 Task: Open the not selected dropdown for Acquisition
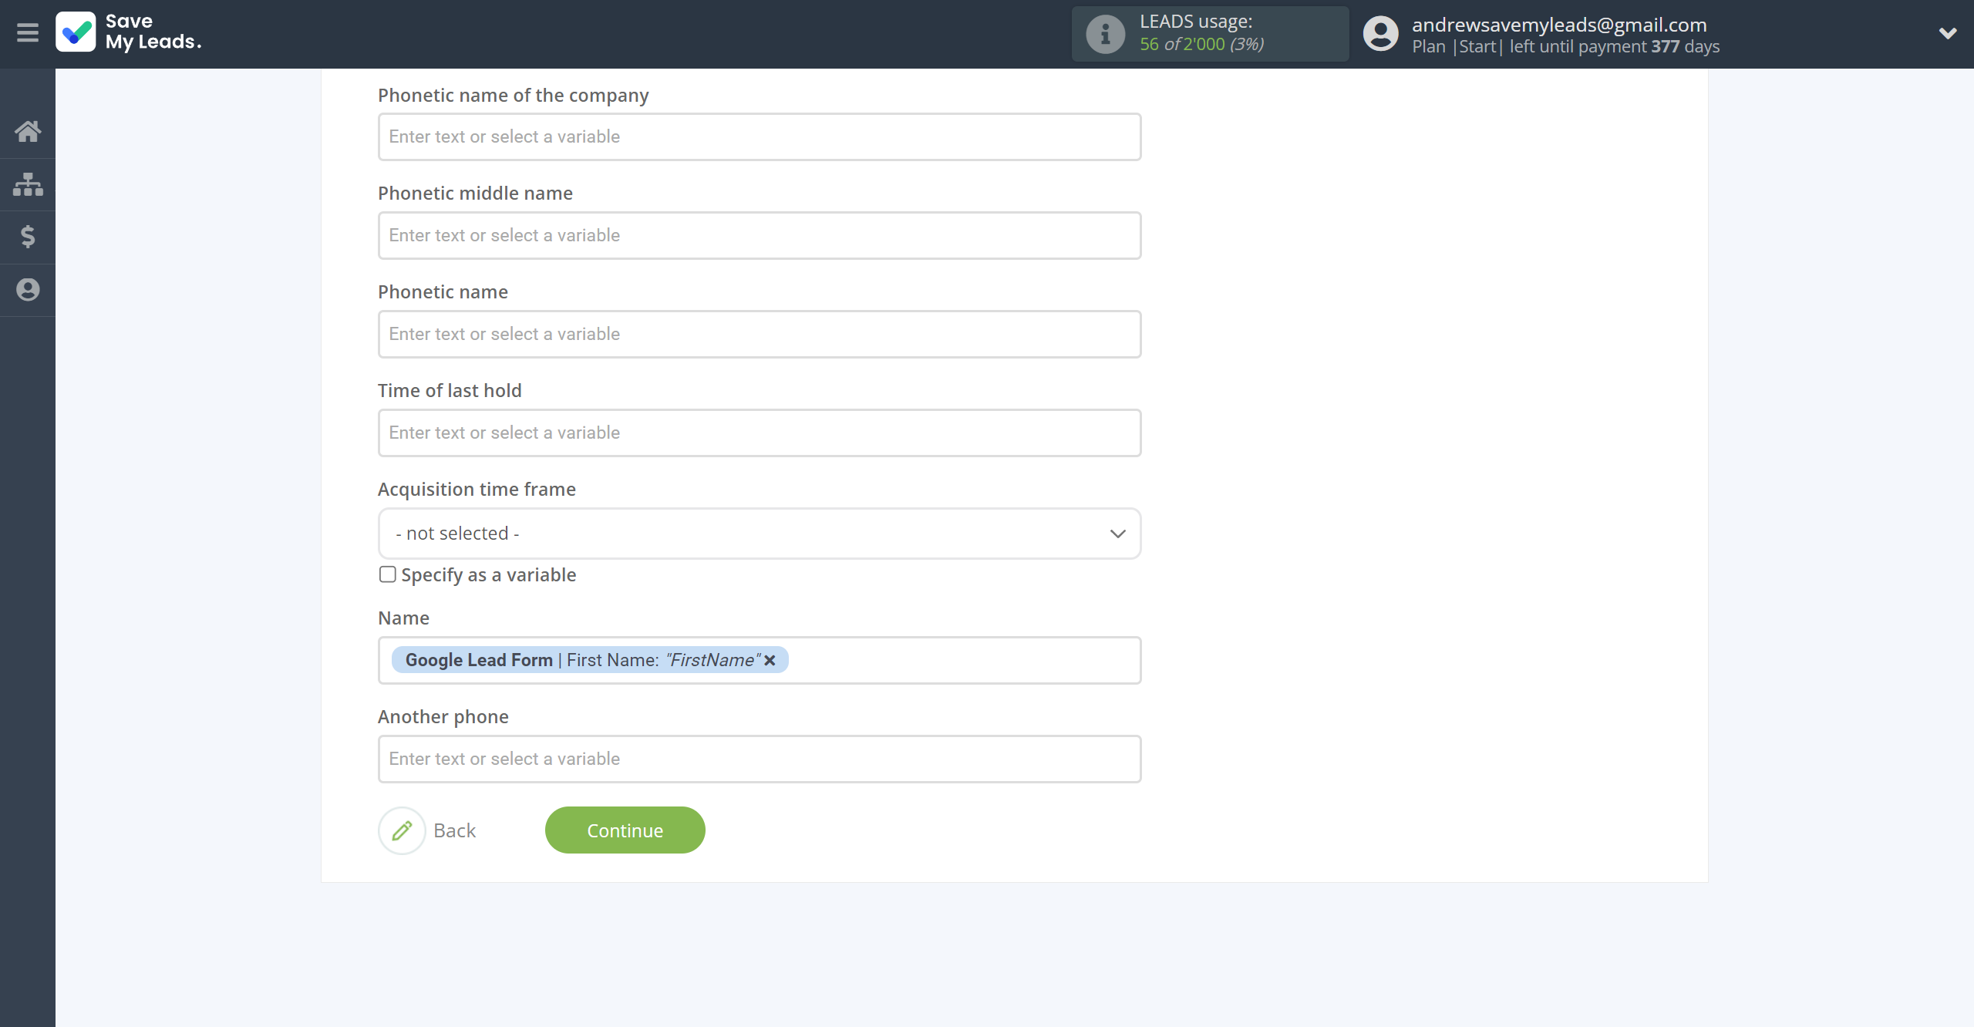[x=760, y=533]
